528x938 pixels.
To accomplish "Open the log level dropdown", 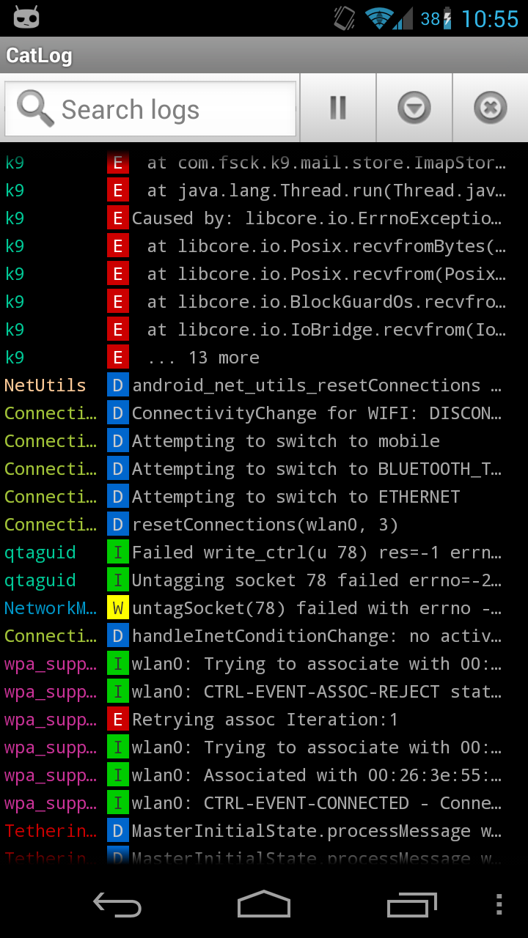I will pyautogui.click(x=414, y=108).
